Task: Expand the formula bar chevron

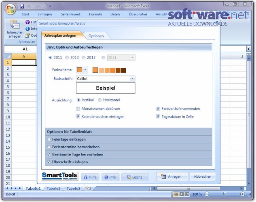Action: pos(248,49)
